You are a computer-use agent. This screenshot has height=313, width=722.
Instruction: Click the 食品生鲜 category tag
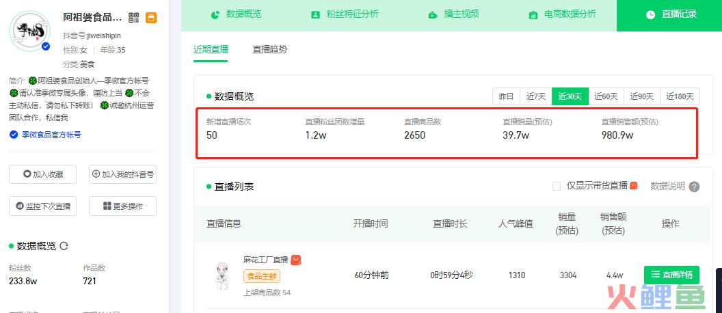pos(262,276)
